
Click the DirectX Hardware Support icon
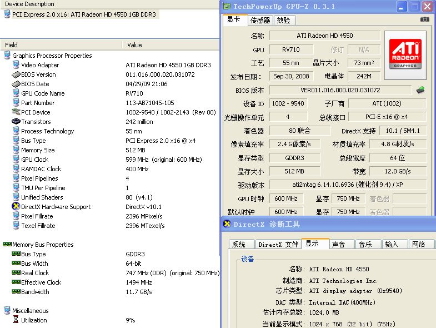click(16, 206)
